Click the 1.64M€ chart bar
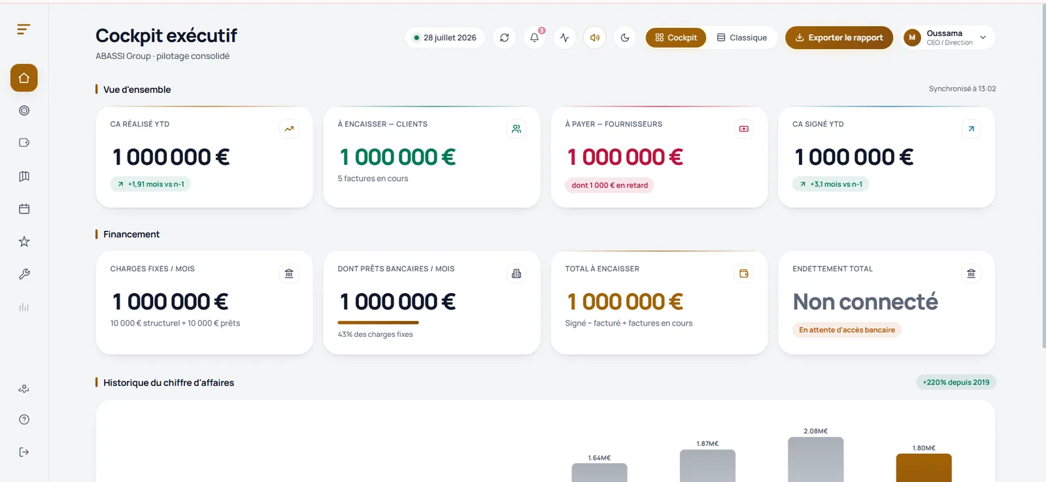This screenshot has height=482, width=1046. point(599,473)
